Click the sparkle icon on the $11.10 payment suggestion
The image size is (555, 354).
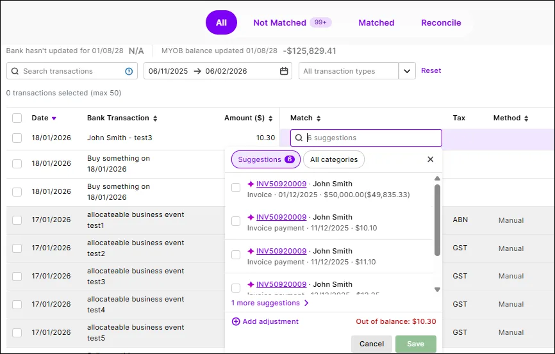(x=251, y=251)
